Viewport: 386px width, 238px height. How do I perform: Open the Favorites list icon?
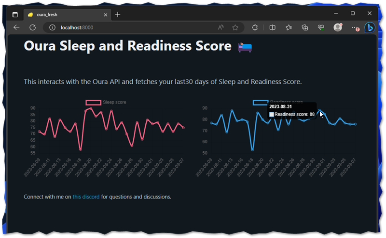(289, 27)
